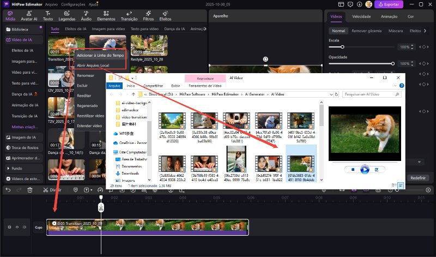Click the Dividir scissors tool
436x257 pixels.
pyautogui.click(x=52, y=190)
